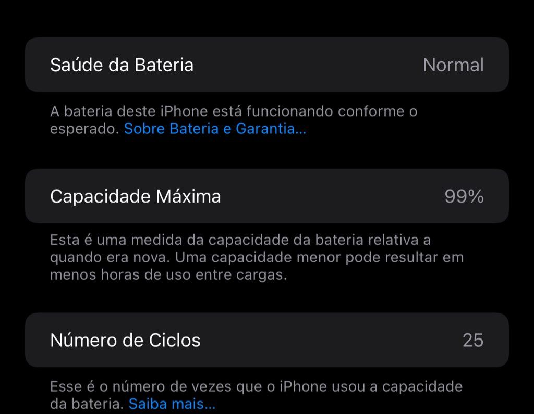Open the Sobre Bateria e Garantia link
This screenshot has width=534, height=414.
click(215, 129)
